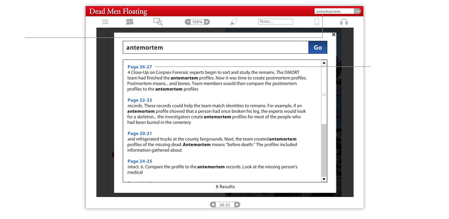The image size is (449, 219).
Task: Open the dictionary book icon
Action: point(130,22)
